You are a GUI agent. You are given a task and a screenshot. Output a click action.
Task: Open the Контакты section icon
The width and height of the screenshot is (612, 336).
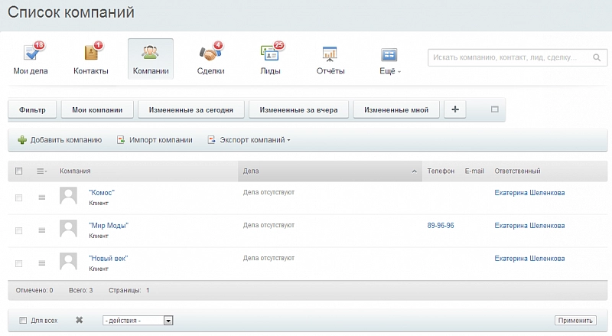click(x=91, y=53)
